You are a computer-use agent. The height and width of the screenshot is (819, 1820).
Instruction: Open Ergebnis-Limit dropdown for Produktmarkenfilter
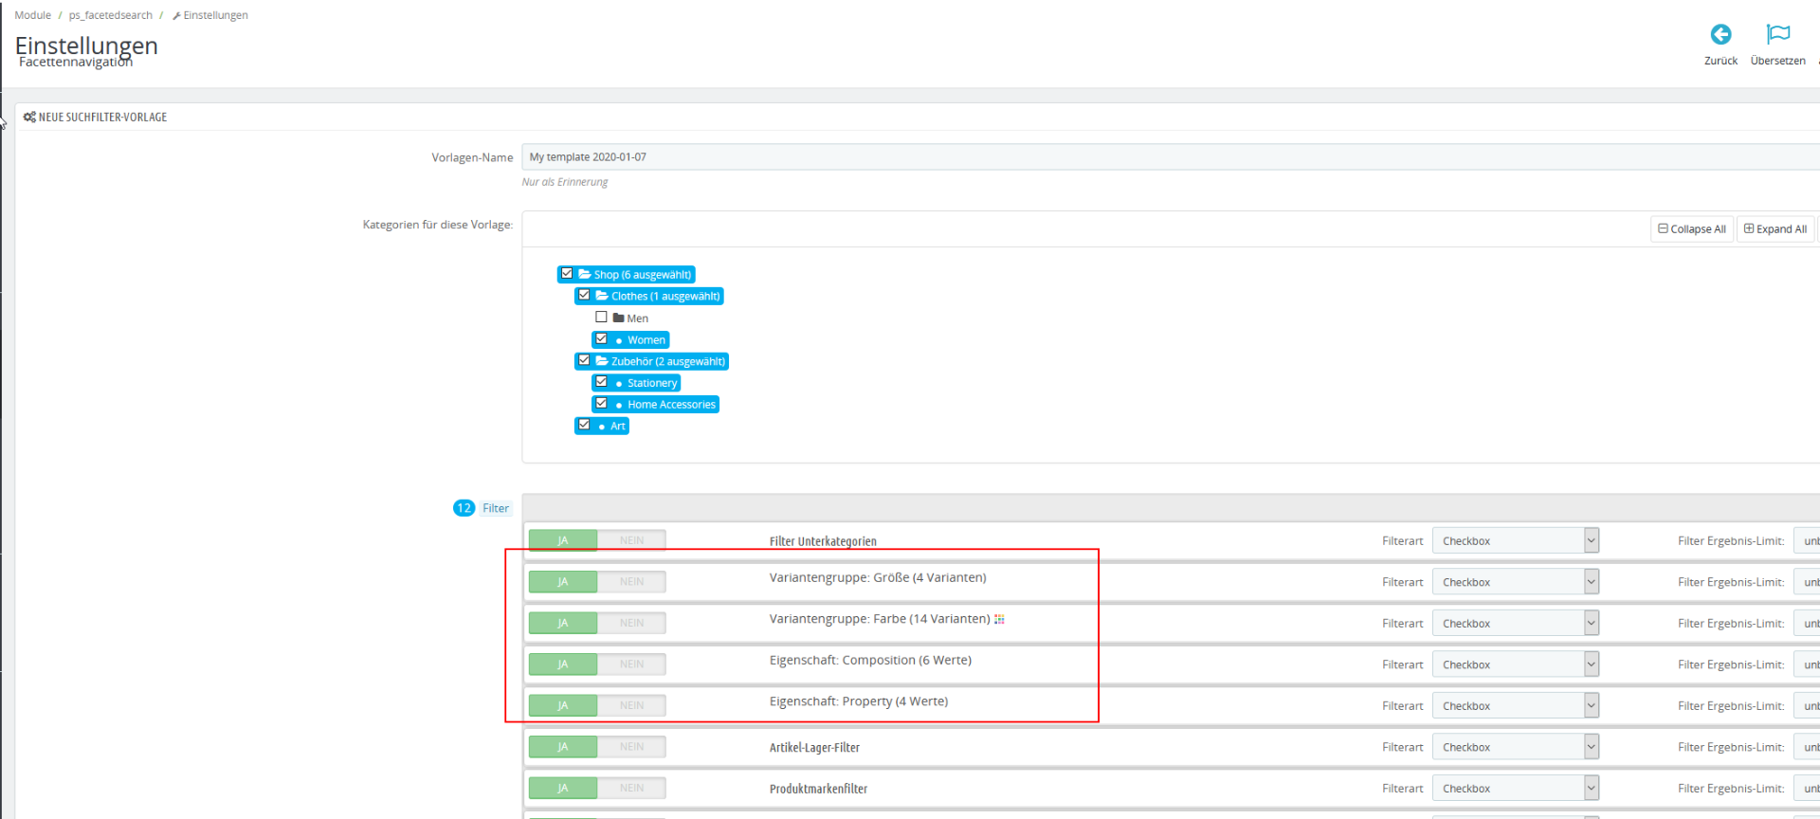(1807, 788)
